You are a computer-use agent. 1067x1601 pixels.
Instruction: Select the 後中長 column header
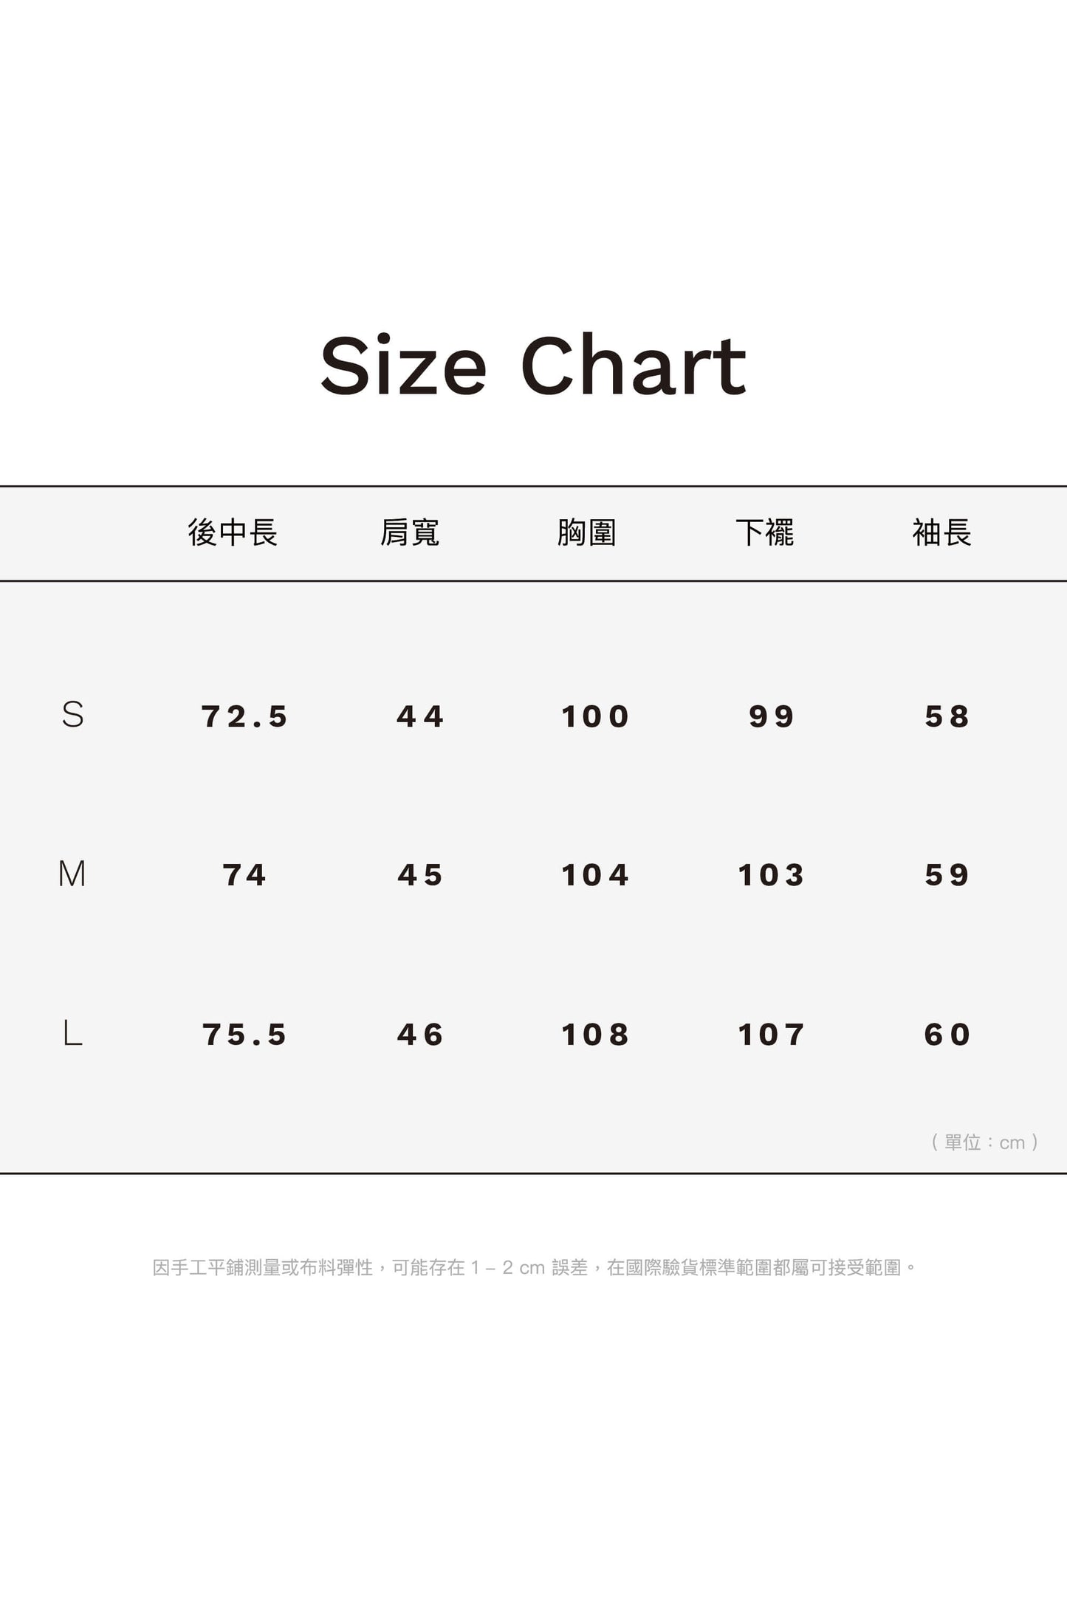pyautogui.click(x=233, y=532)
